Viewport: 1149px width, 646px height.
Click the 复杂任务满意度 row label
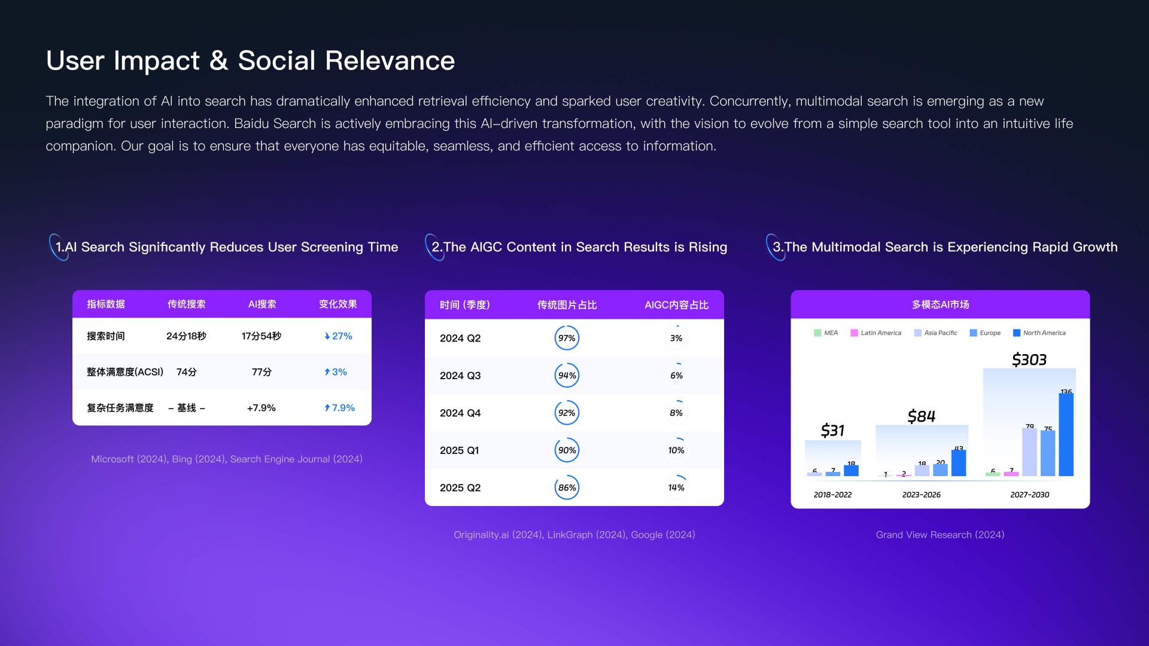coord(120,408)
